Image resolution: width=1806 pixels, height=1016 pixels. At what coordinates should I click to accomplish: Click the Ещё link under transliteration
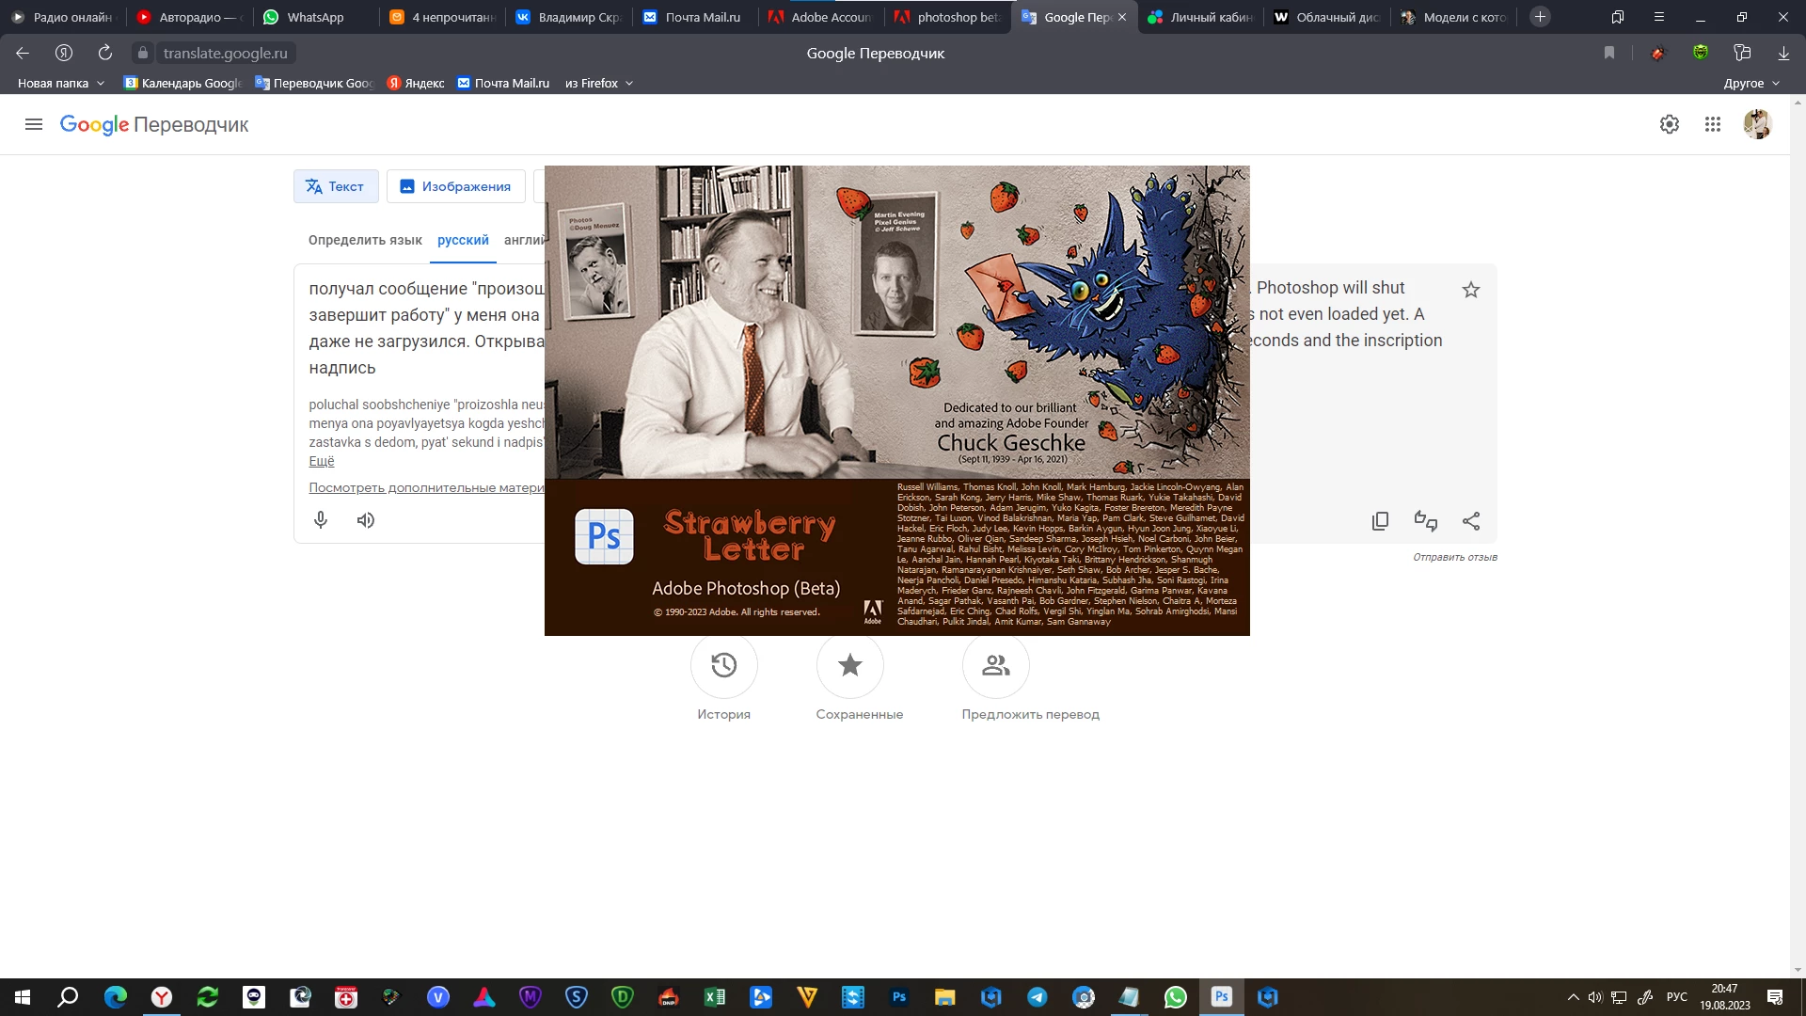tap(322, 461)
